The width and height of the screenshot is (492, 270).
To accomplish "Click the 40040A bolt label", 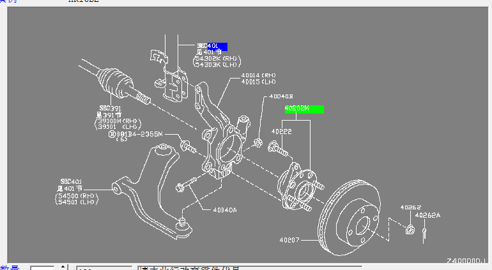I will 225,211.
